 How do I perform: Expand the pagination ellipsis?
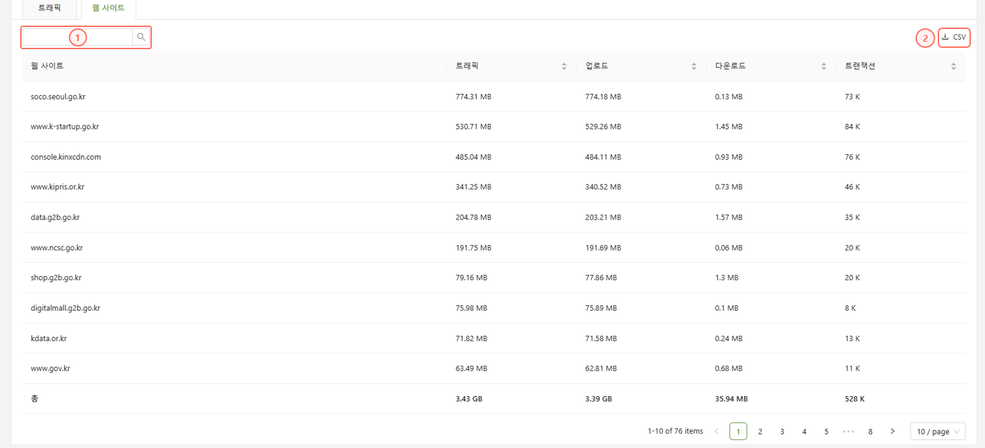point(848,431)
